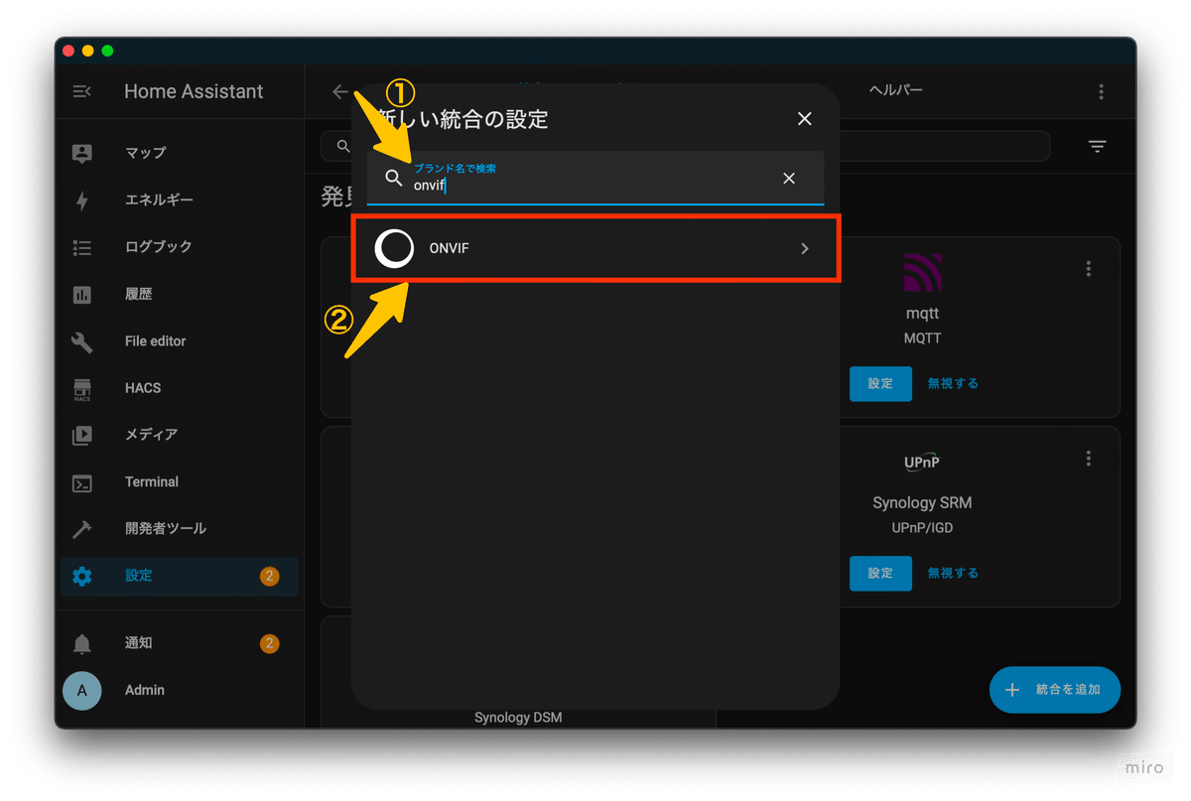Open エネルギー from the sidebar
The image size is (1191, 801).
180,200
